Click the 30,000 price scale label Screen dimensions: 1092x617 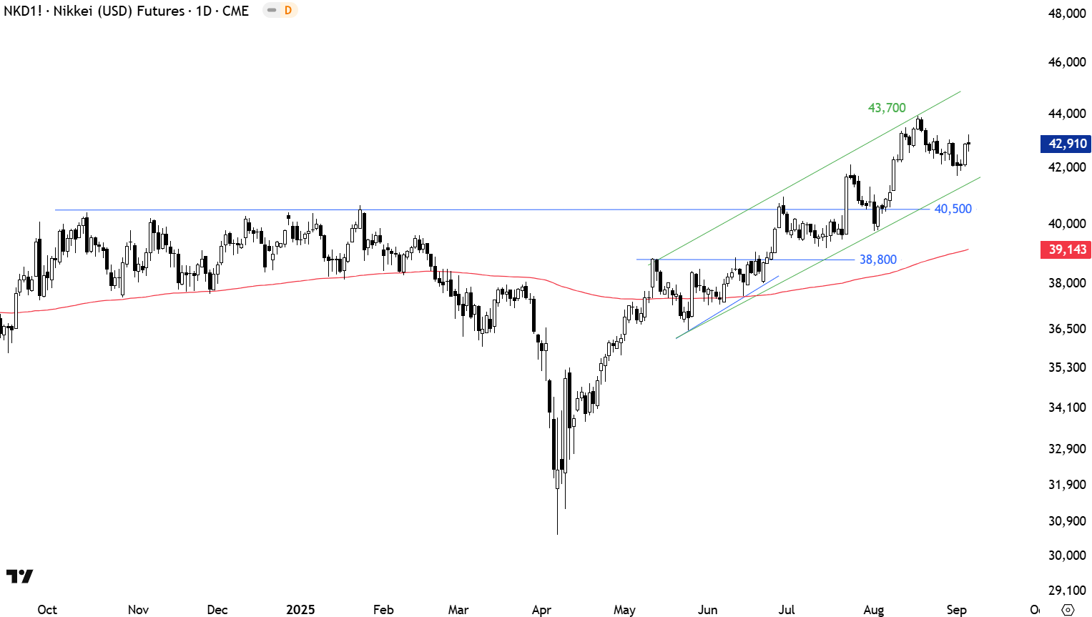point(1066,556)
